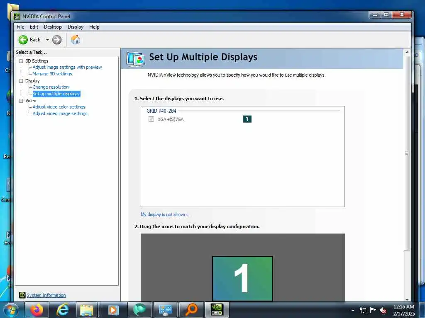Select Manage 3D settings
The image size is (425, 318).
(52, 74)
